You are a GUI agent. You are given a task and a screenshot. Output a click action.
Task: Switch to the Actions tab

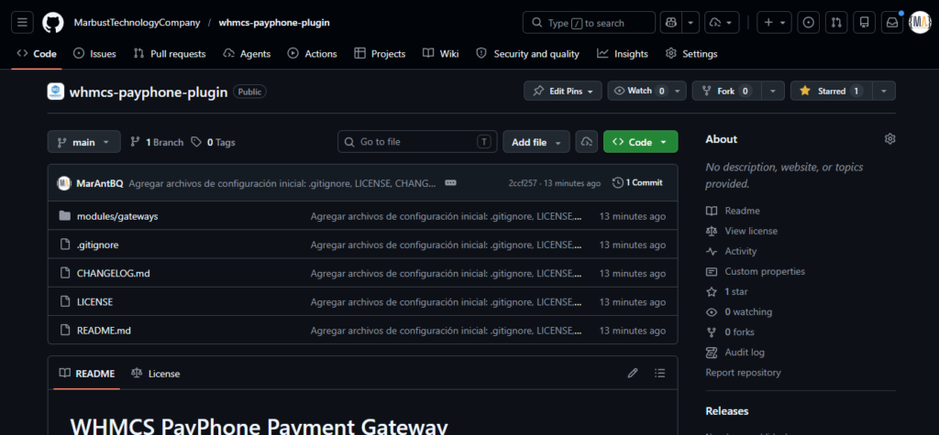click(312, 54)
